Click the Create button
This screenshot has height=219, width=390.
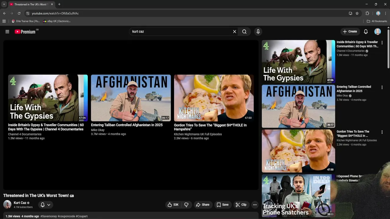click(350, 32)
